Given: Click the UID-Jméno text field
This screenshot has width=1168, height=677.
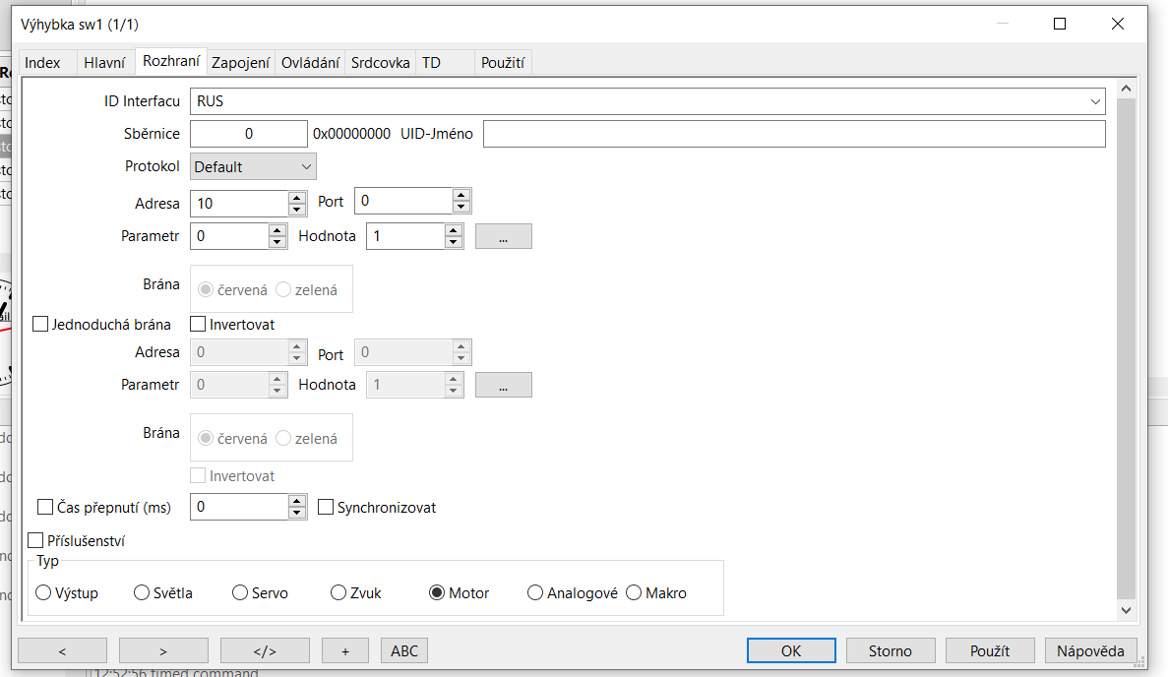Looking at the screenshot, I should point(793,134).
